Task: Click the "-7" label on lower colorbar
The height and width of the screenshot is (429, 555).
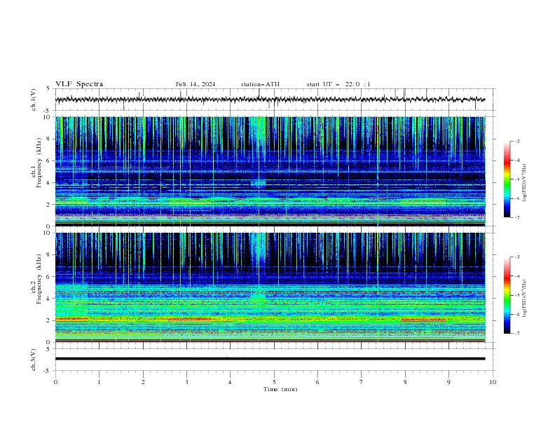Action: (517, 334)
